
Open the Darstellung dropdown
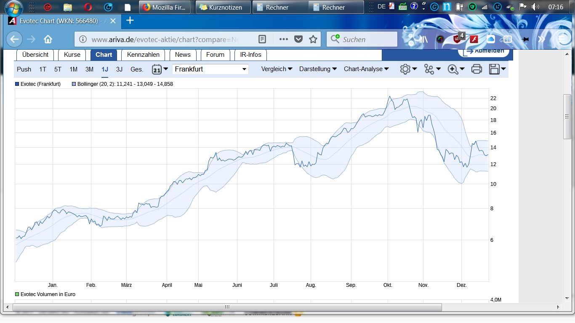coord(317,69)
